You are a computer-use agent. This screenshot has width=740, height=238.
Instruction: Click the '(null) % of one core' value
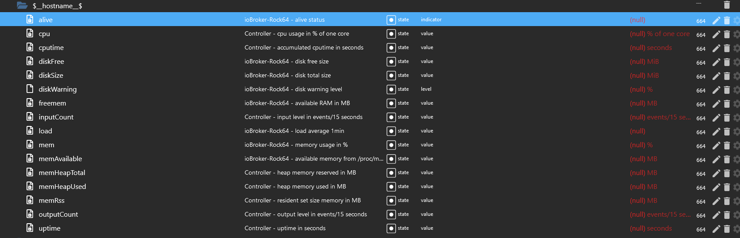(x=659, y=34)
